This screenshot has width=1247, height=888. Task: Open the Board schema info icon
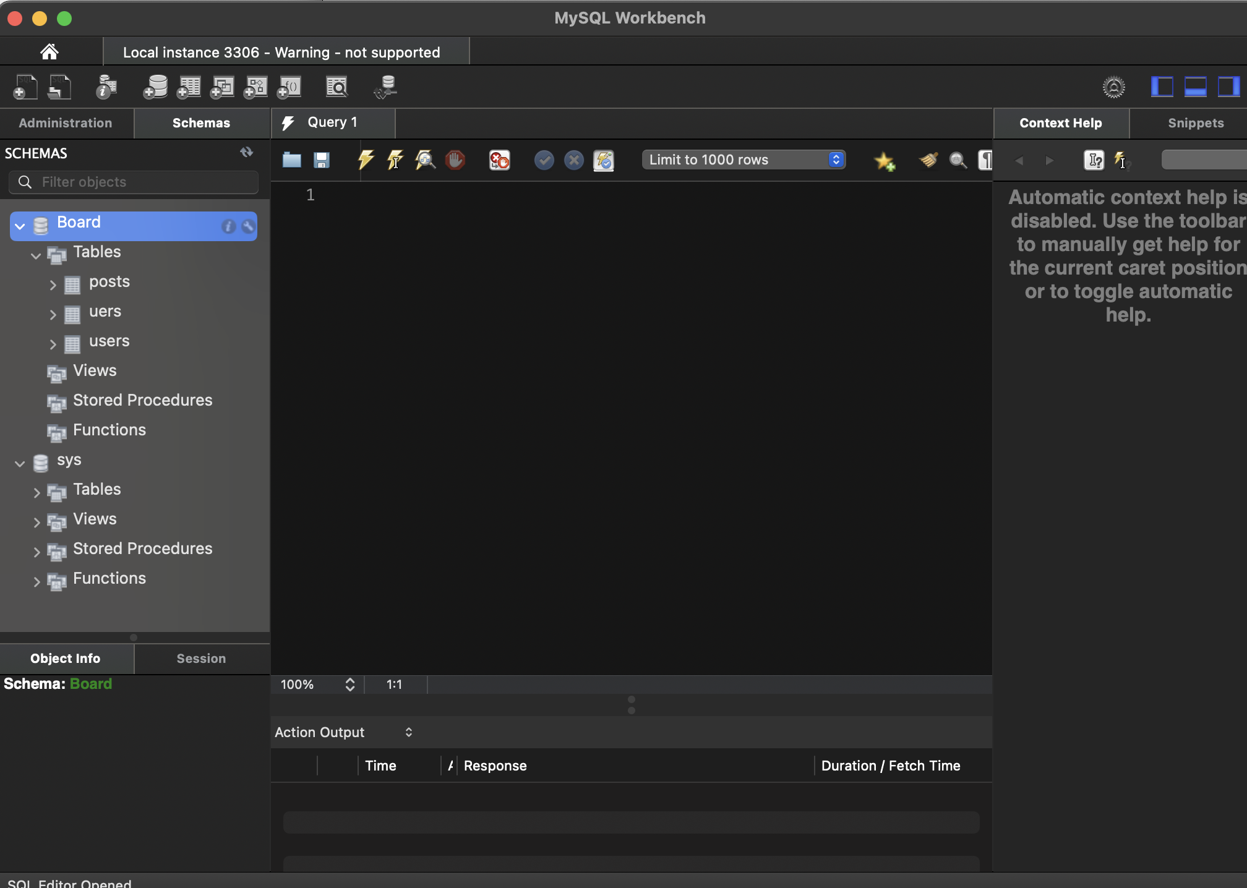(x=228, y=226)
